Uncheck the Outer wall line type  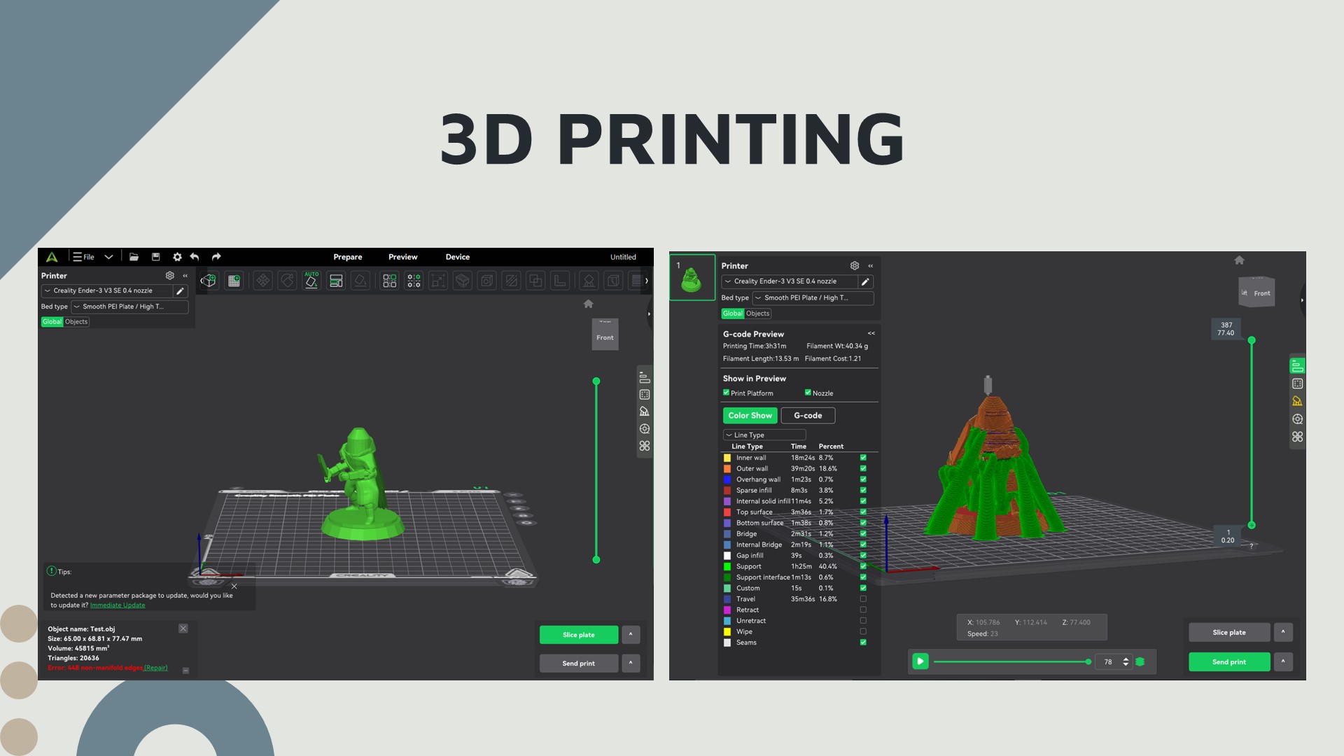(x=863, y=468)
